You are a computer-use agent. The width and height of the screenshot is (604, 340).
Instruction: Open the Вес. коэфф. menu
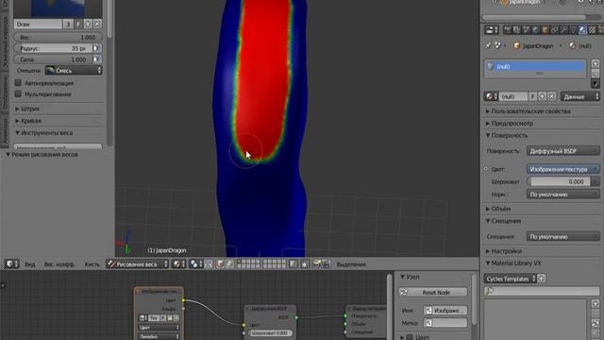click(x=59, y=264)
